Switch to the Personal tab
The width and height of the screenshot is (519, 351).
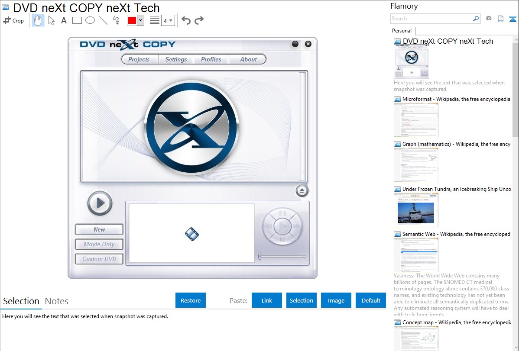click(x=402, y=30)
